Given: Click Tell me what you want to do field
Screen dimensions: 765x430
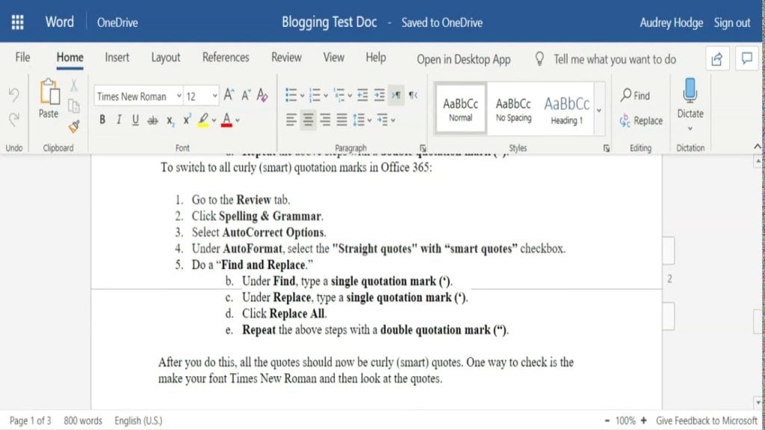Looking at the screenshot, I should pos(614,60).
